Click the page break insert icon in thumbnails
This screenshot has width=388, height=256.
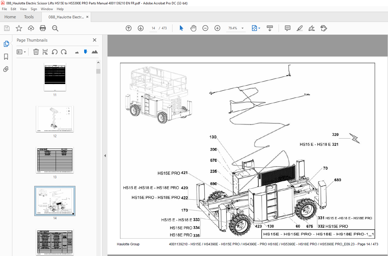[x=45, y=52]
